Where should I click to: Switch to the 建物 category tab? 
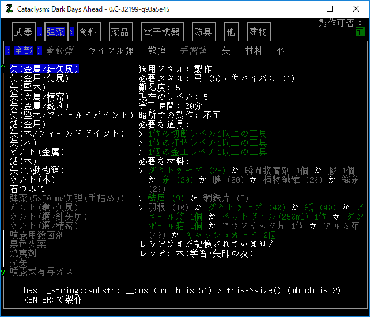pos(258,32)
